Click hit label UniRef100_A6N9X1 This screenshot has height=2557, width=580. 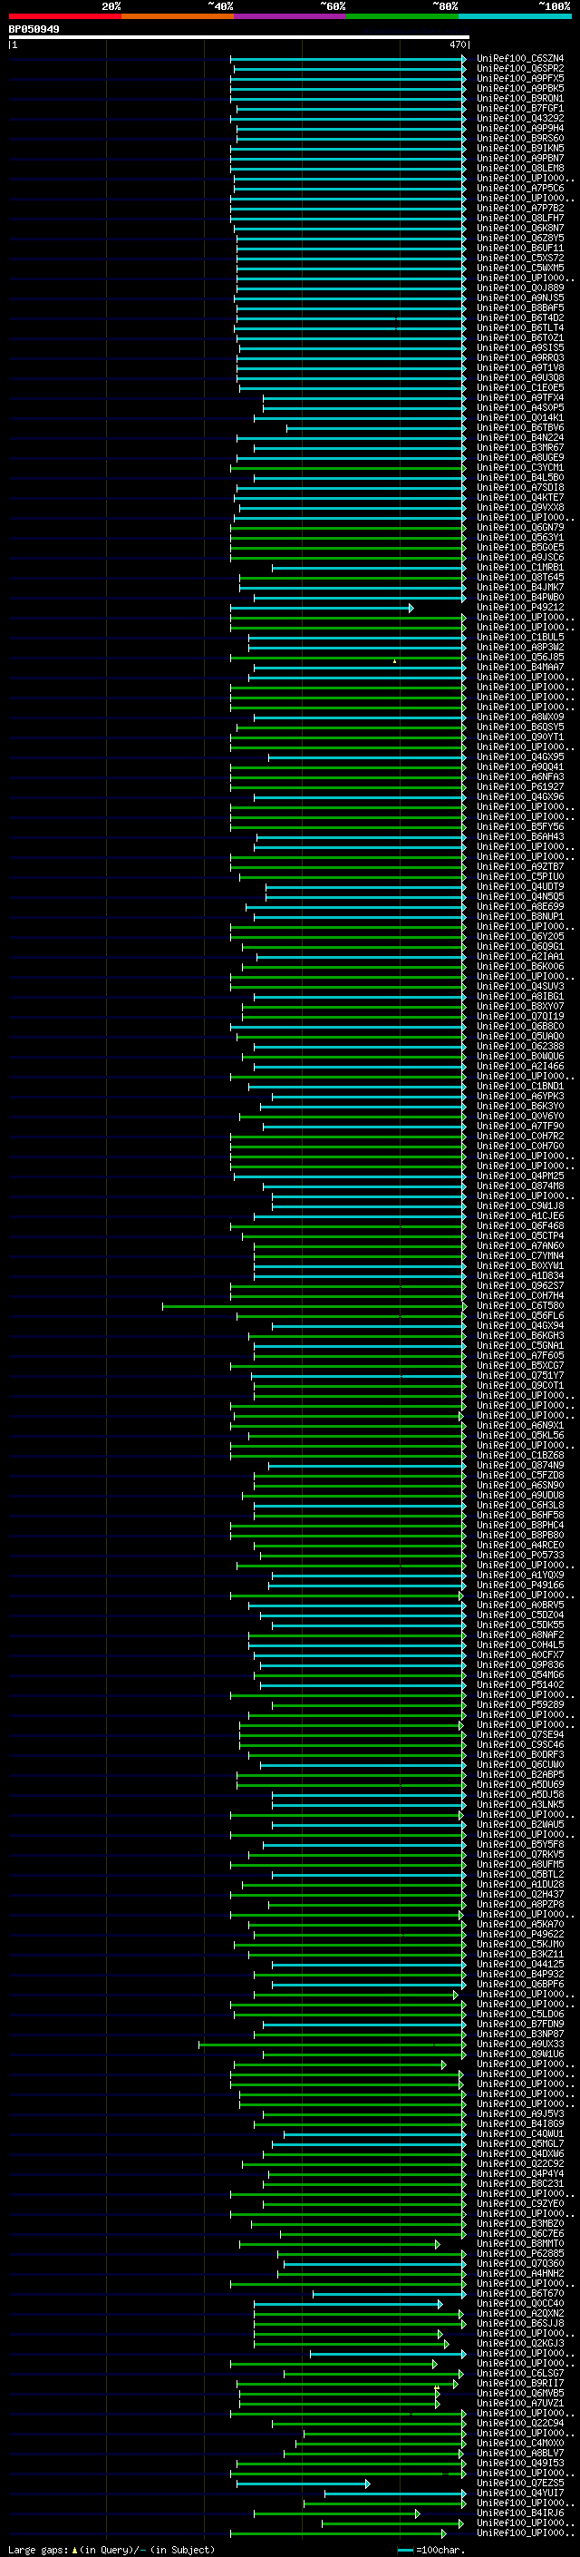[x=520, y=1425]
